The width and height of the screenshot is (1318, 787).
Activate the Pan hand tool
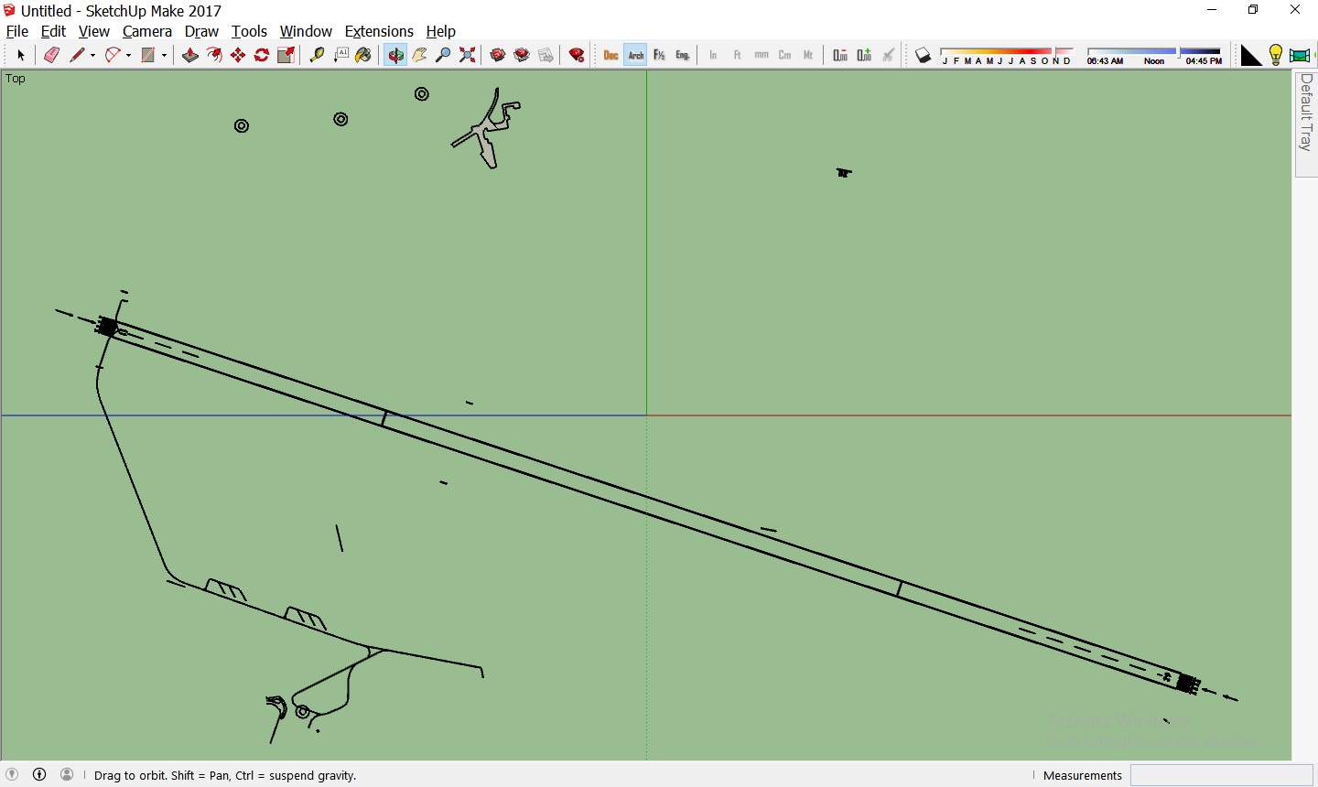click(x=419, y=56)
